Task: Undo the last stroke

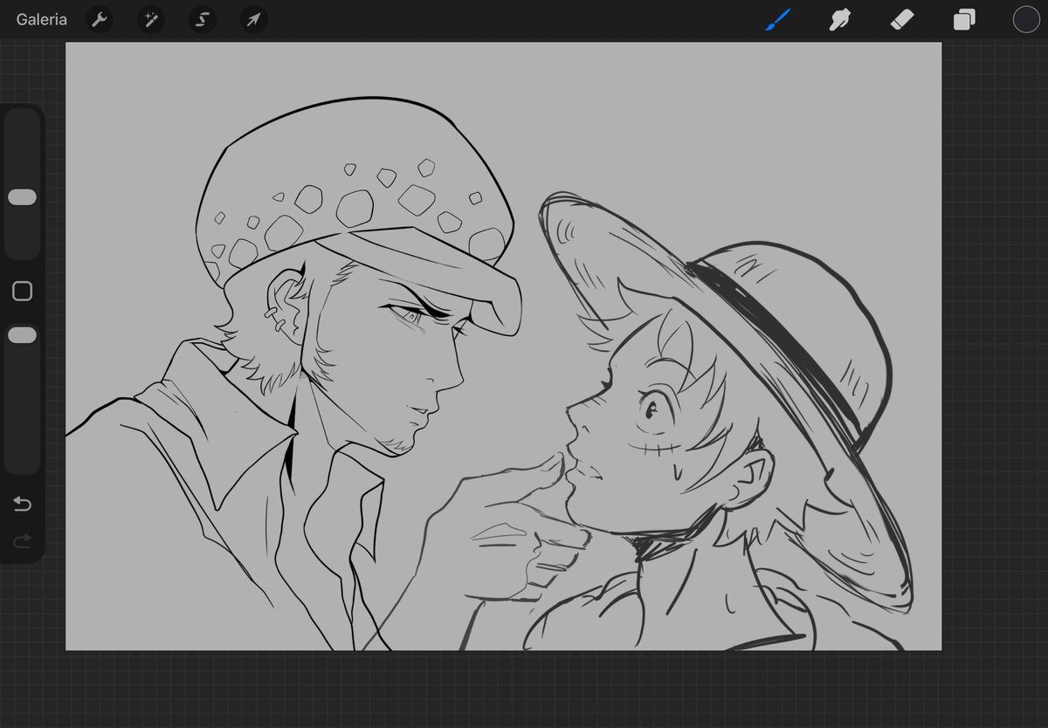Action: pos(22,505)
